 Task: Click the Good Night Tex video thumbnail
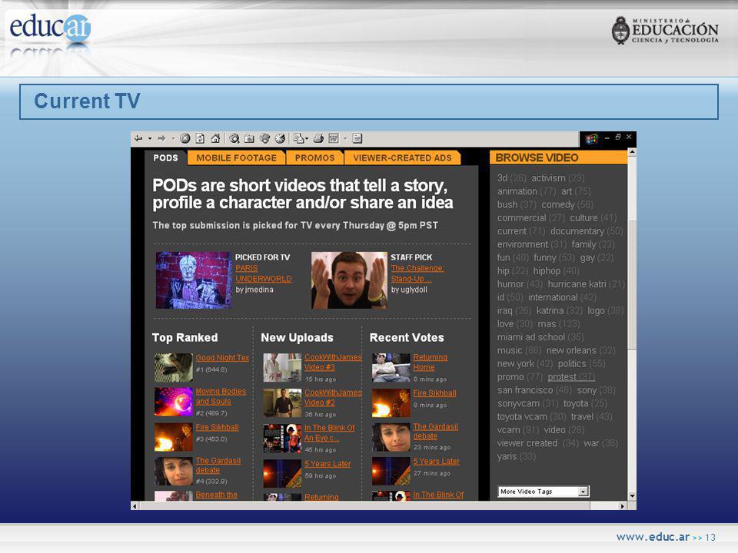click(x=174, y=367)
